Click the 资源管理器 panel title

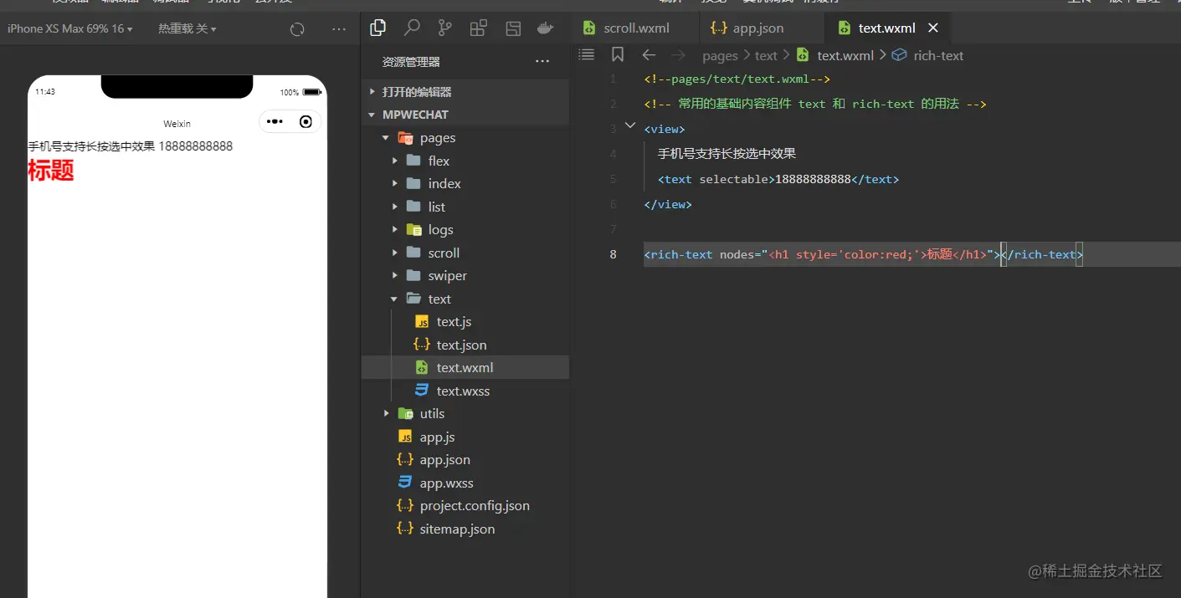411,62
